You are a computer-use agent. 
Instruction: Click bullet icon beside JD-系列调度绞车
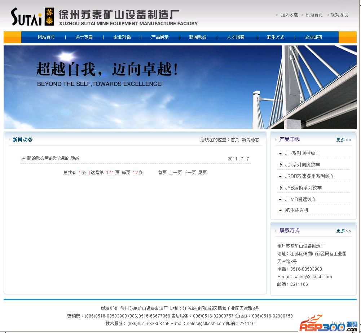tap(280, 165)
